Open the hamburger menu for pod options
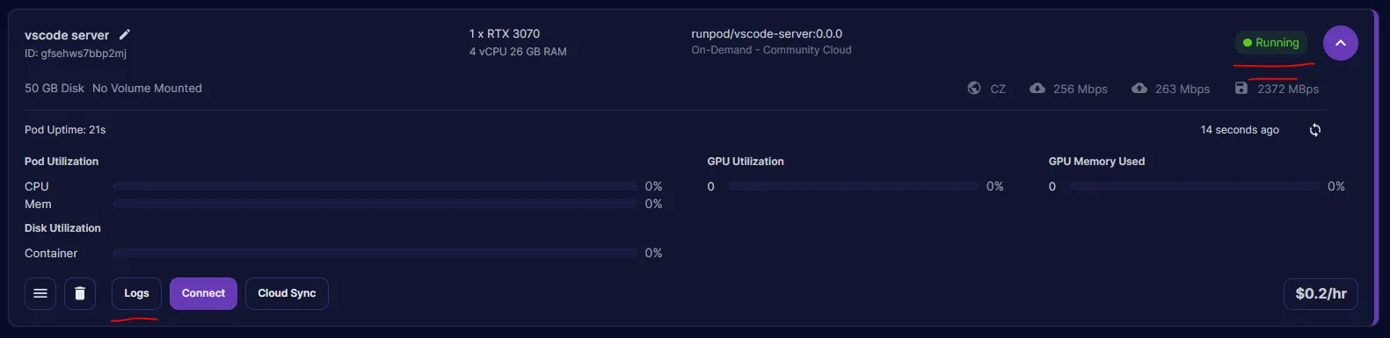Image resolution: width=1390 pixels, height=338 pixels. 40,293
